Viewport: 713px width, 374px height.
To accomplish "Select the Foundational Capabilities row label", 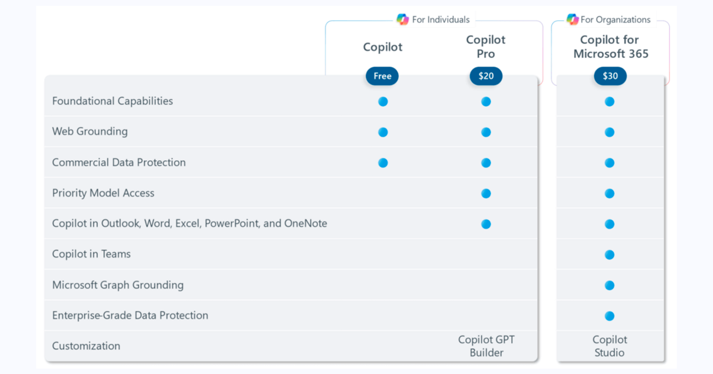I will click(112, 101).
